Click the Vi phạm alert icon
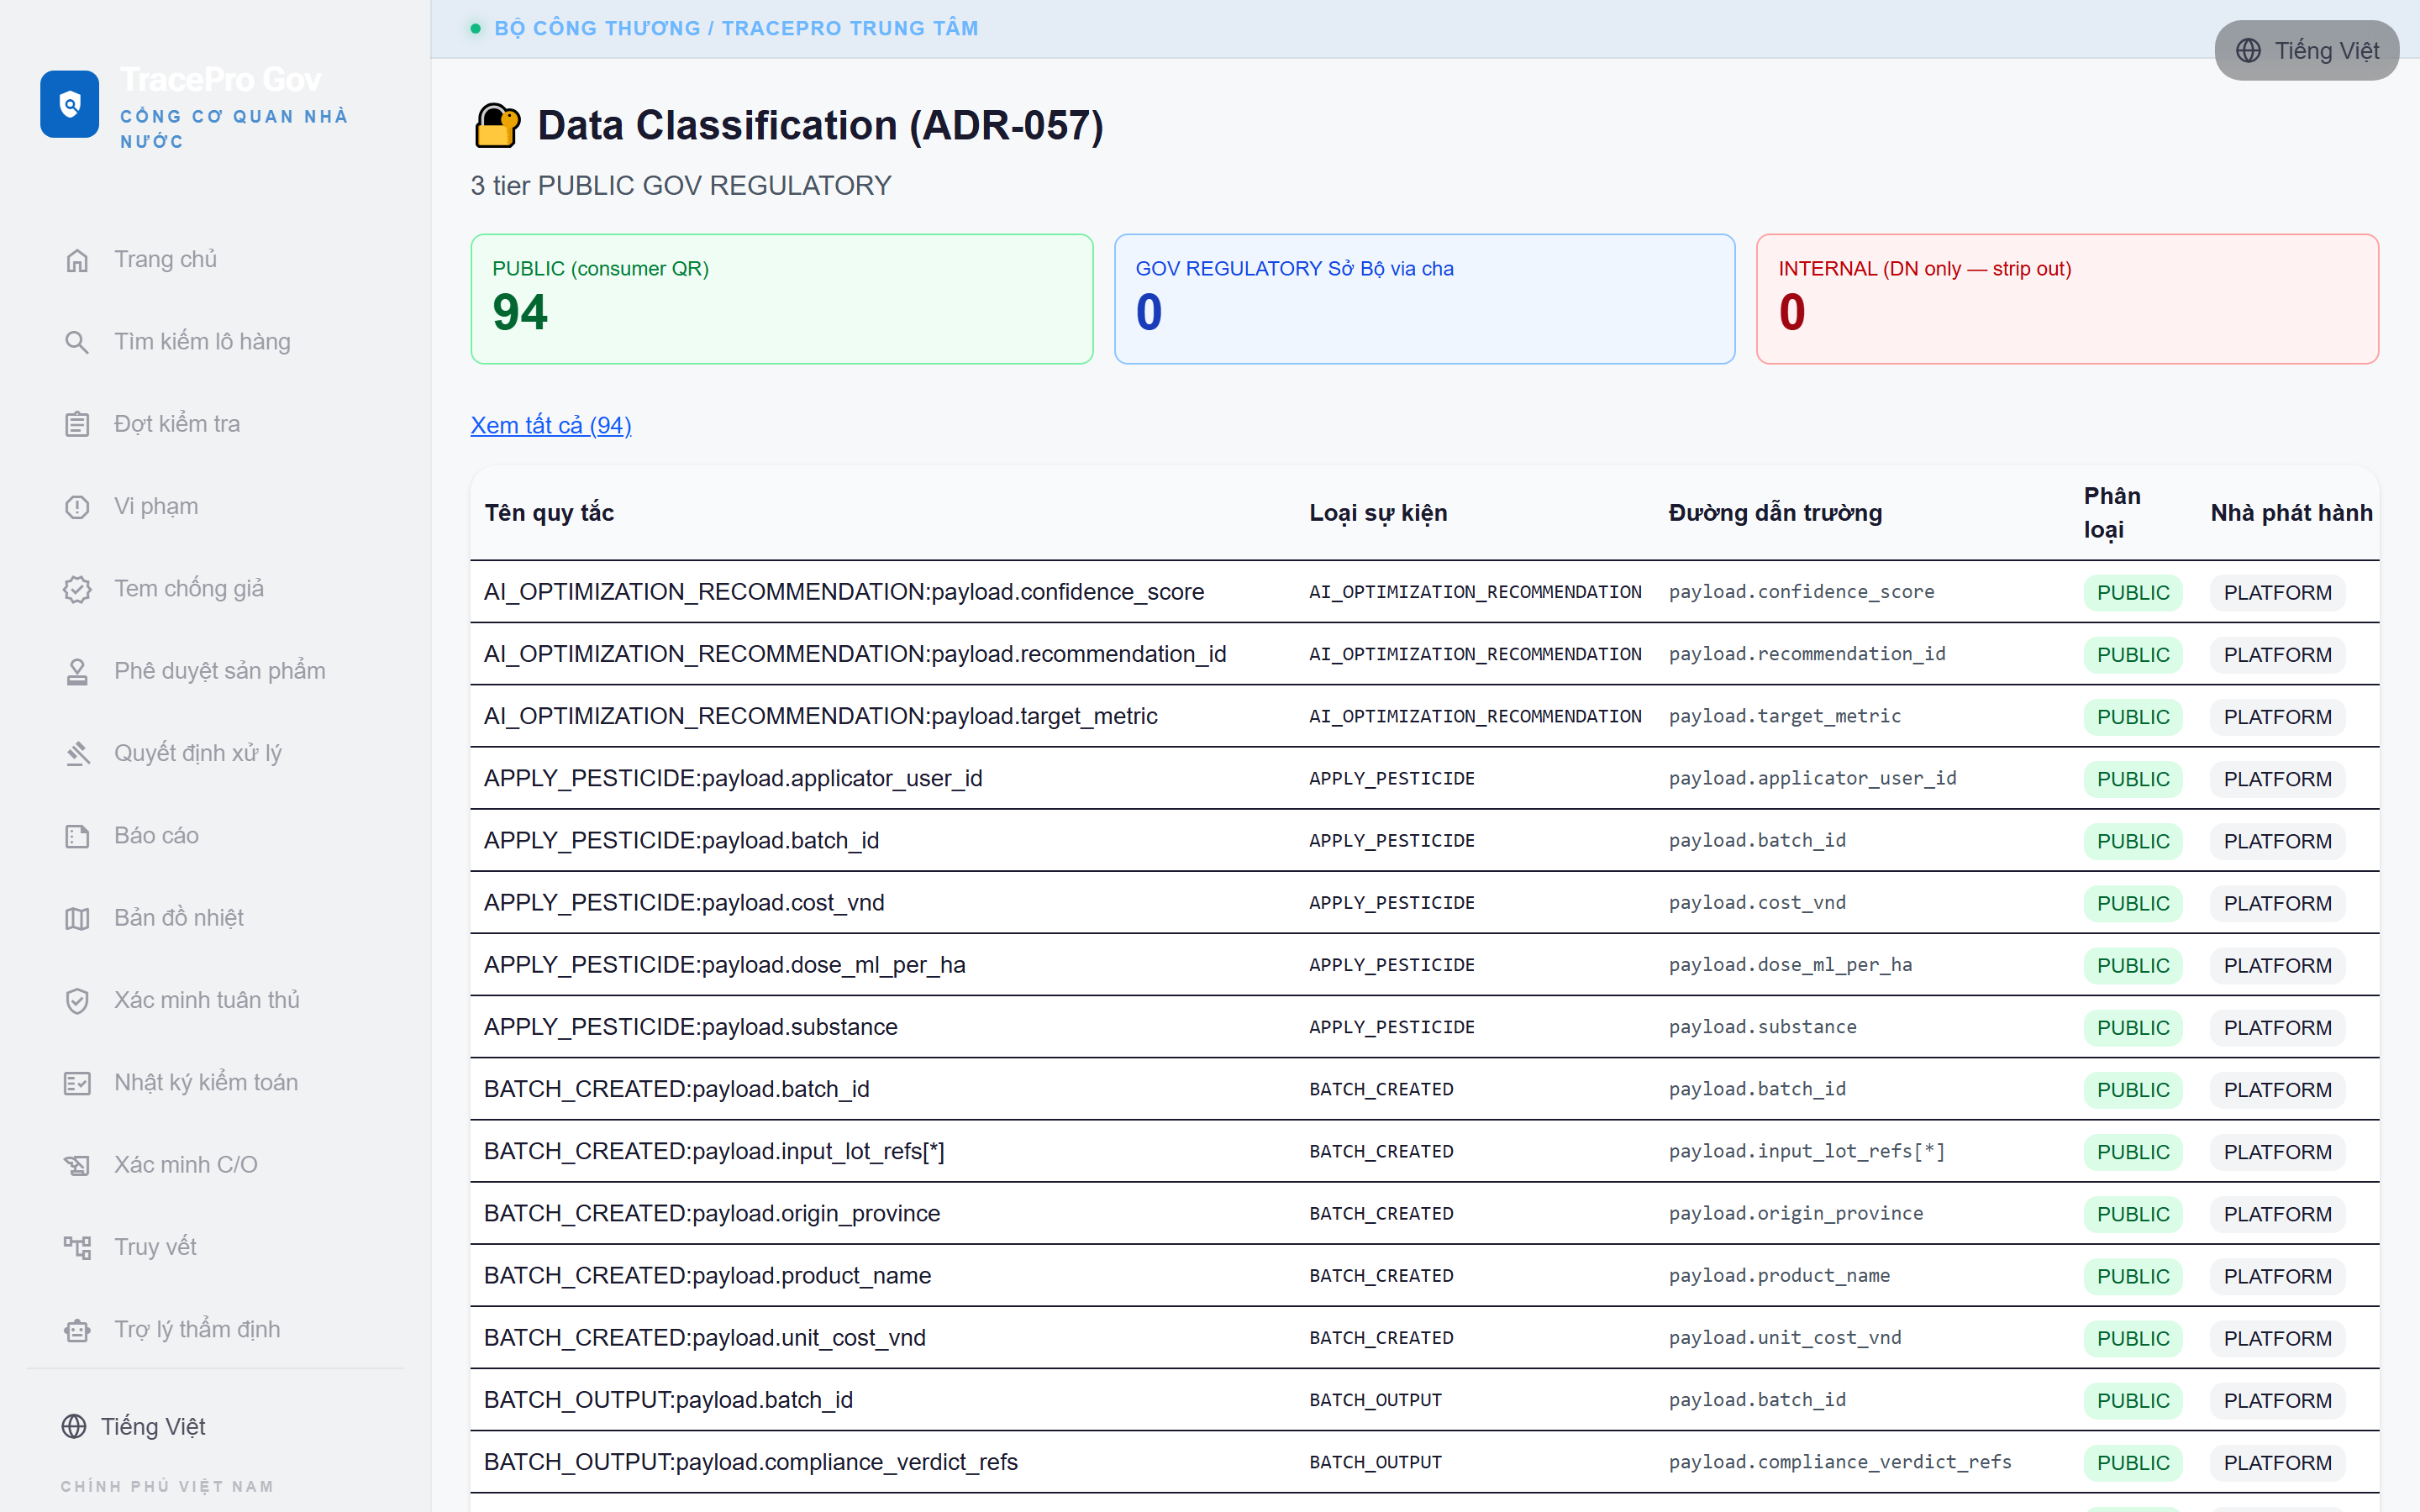2420x1512 pixels. pos(77,507)
